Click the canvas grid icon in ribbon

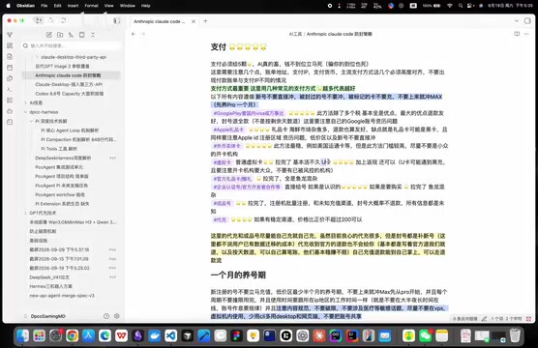point(10,45)
